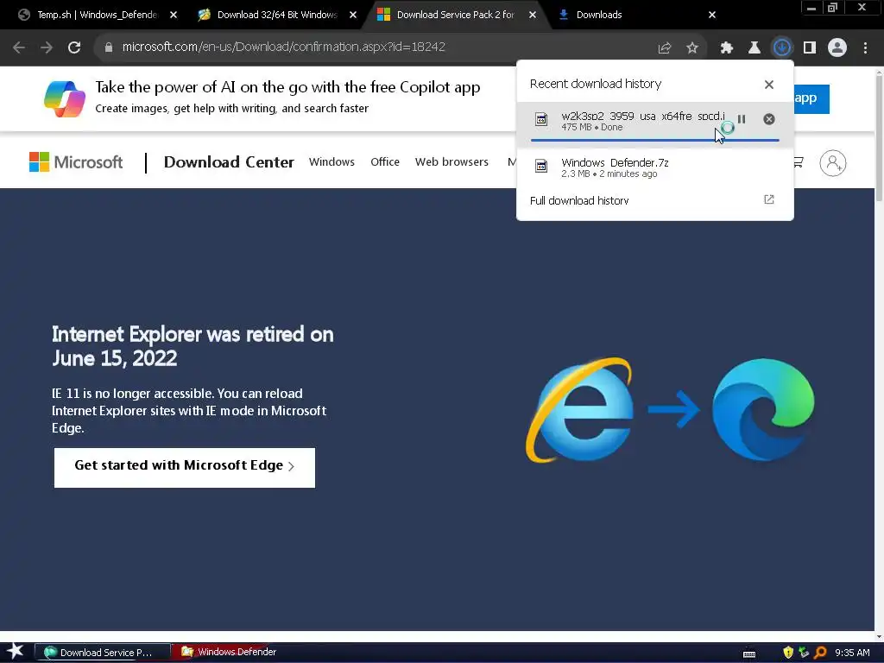
Task: Share this page icon in address bar
Action: 665,48
